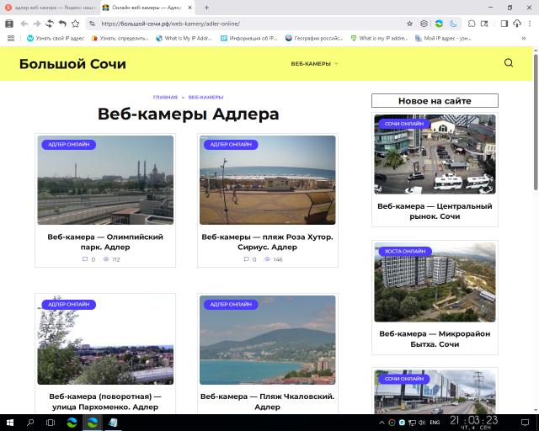The height and width of the screenshot is (431, 539).
Task: Click the star icon next to undo arrow
Action: (75, 24)
